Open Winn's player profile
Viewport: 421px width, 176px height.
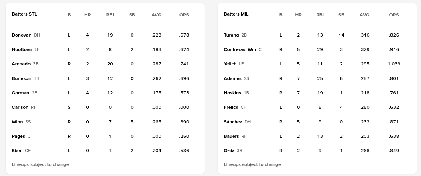pyautogui.click(x=17, y=122)
